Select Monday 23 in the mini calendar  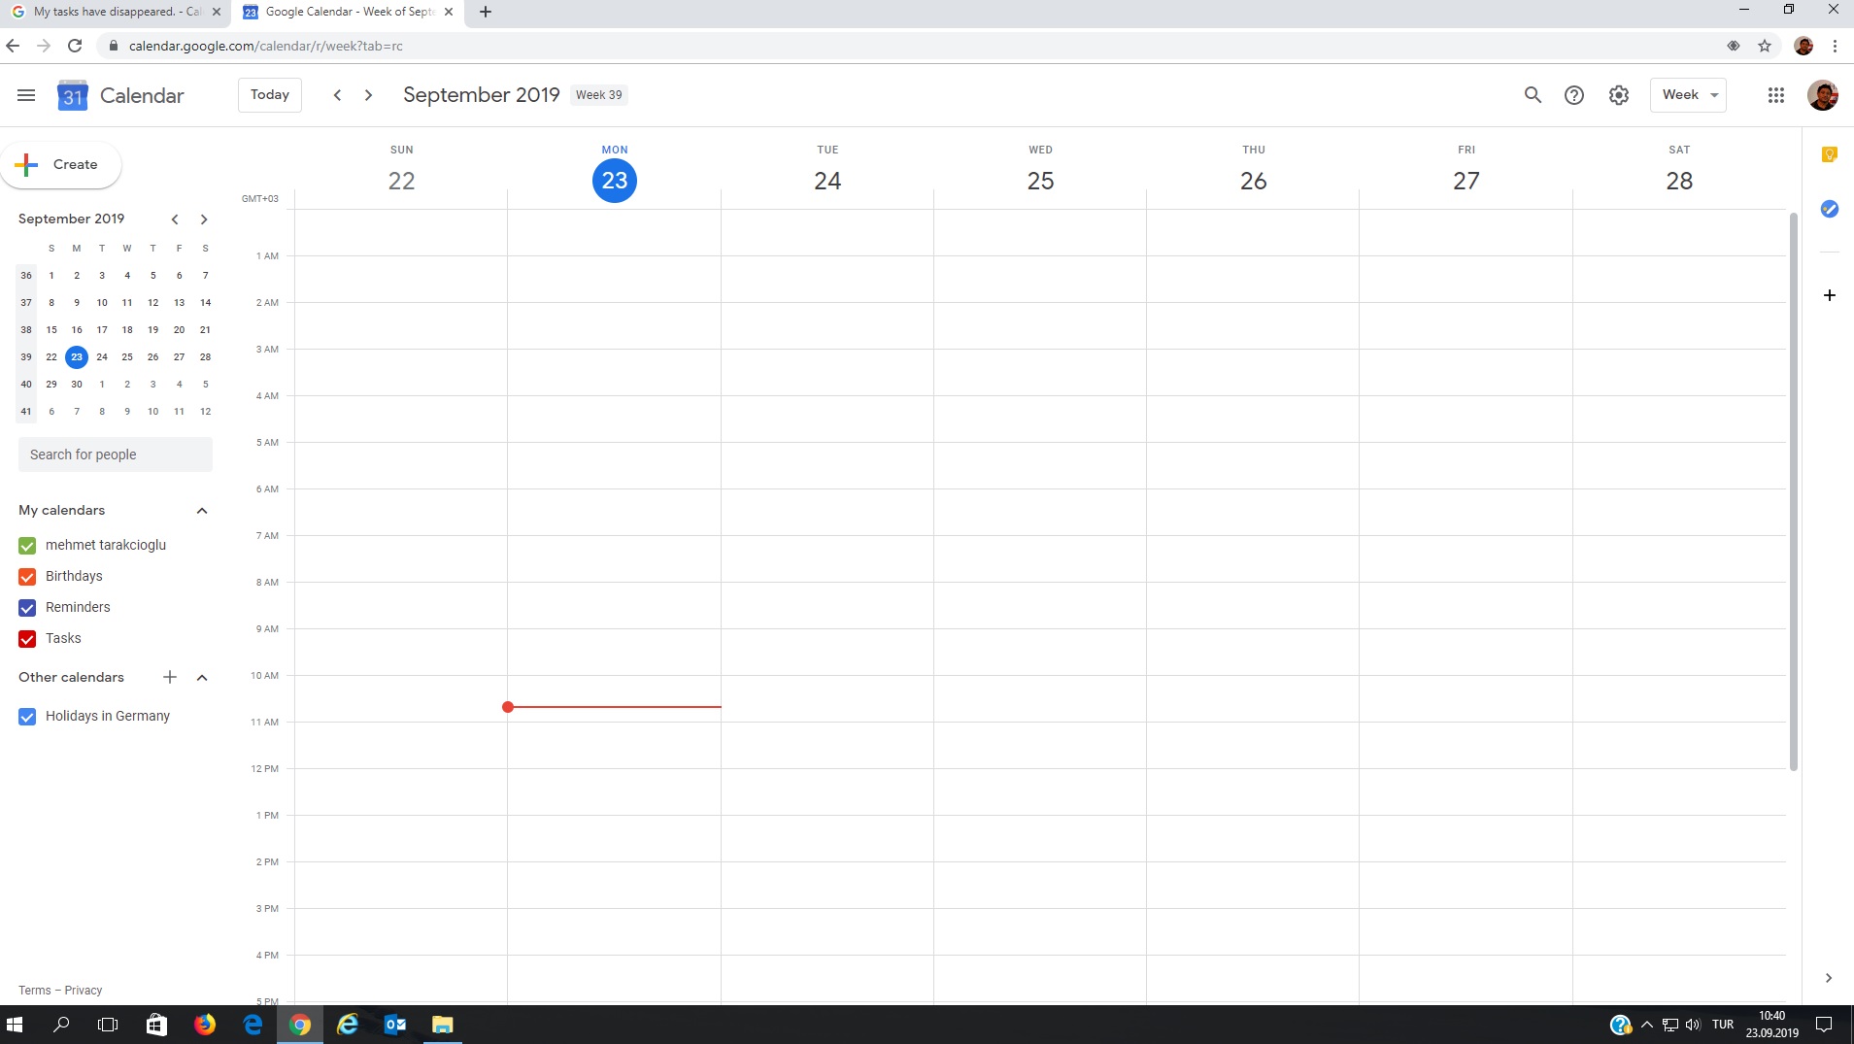click(x=77, y=356)
